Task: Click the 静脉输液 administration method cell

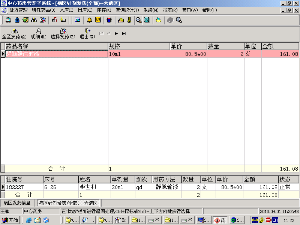Action: click(166, 187)
